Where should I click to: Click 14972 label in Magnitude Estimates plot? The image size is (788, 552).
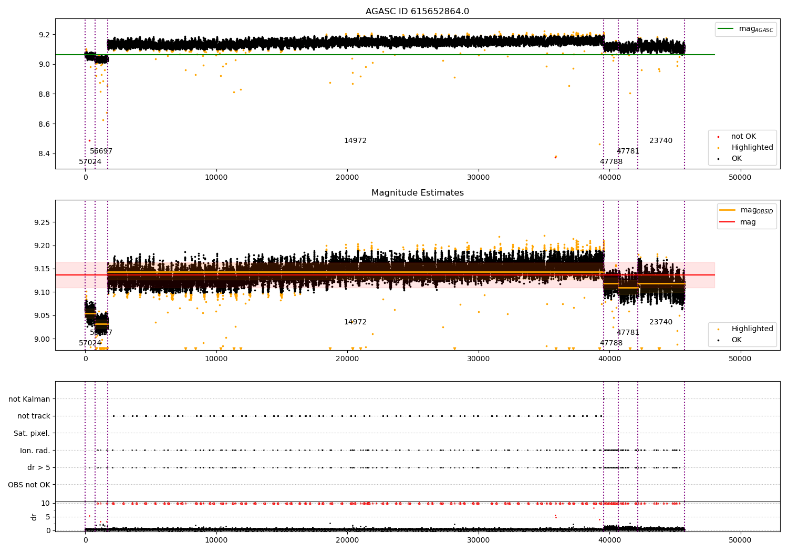356,322
